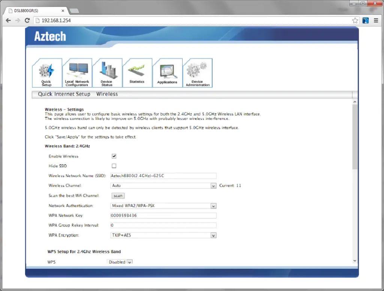This screenshot has height=291, width=384.
Task: Close the DSL8800GR(S) browser tab
Action: click(63, 11)
